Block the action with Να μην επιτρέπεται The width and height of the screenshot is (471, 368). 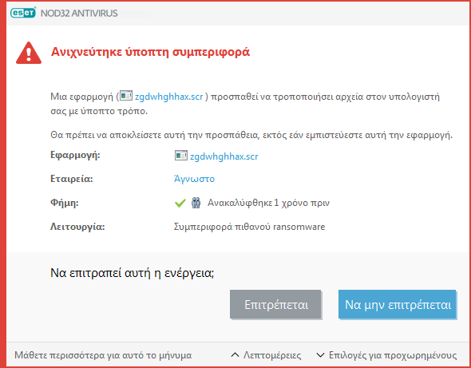(397, 304)
